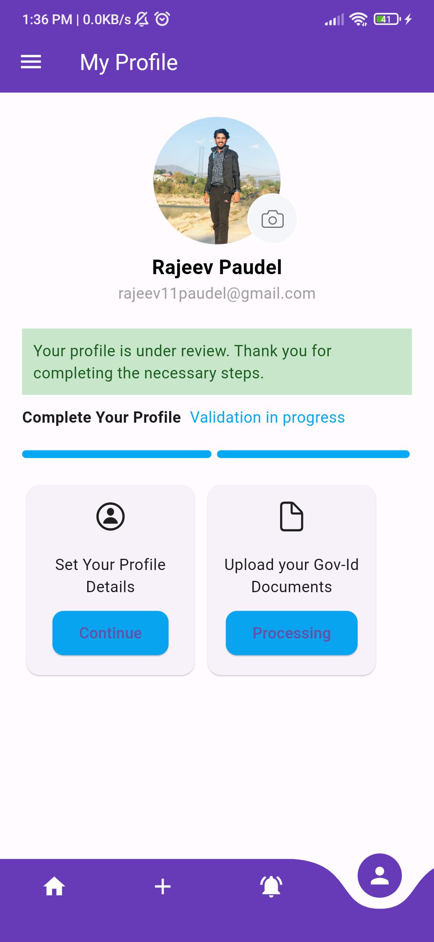Tap the profile person circle icon in card
This screenshot has height=942, width=434.
click(111, 516)
